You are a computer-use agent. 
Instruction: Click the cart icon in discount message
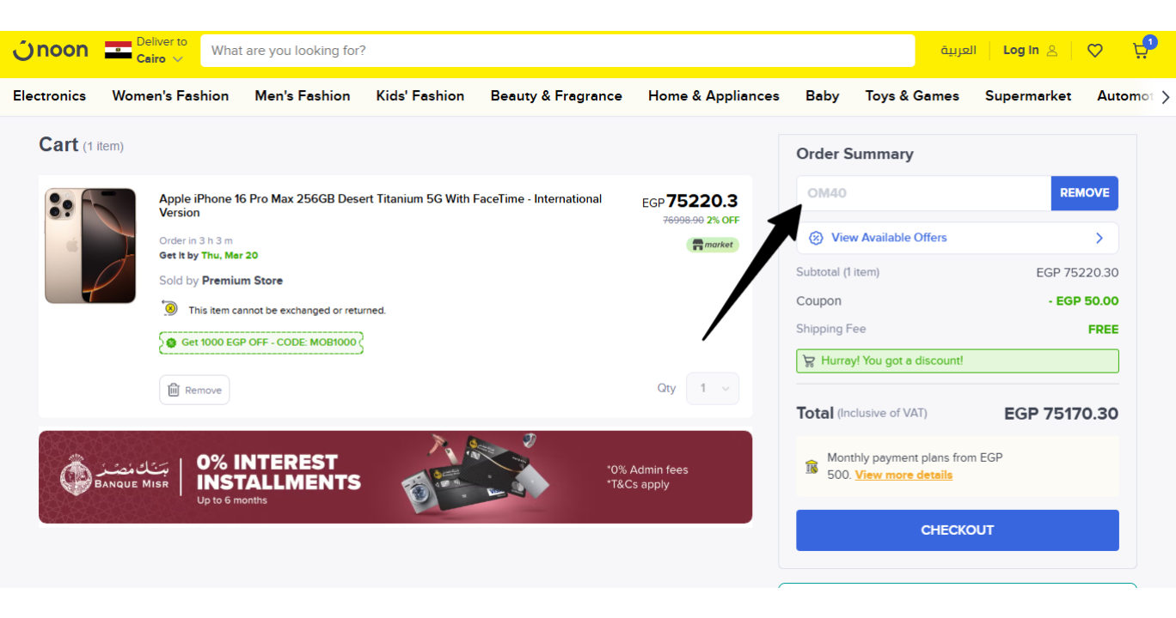point(809,361)
